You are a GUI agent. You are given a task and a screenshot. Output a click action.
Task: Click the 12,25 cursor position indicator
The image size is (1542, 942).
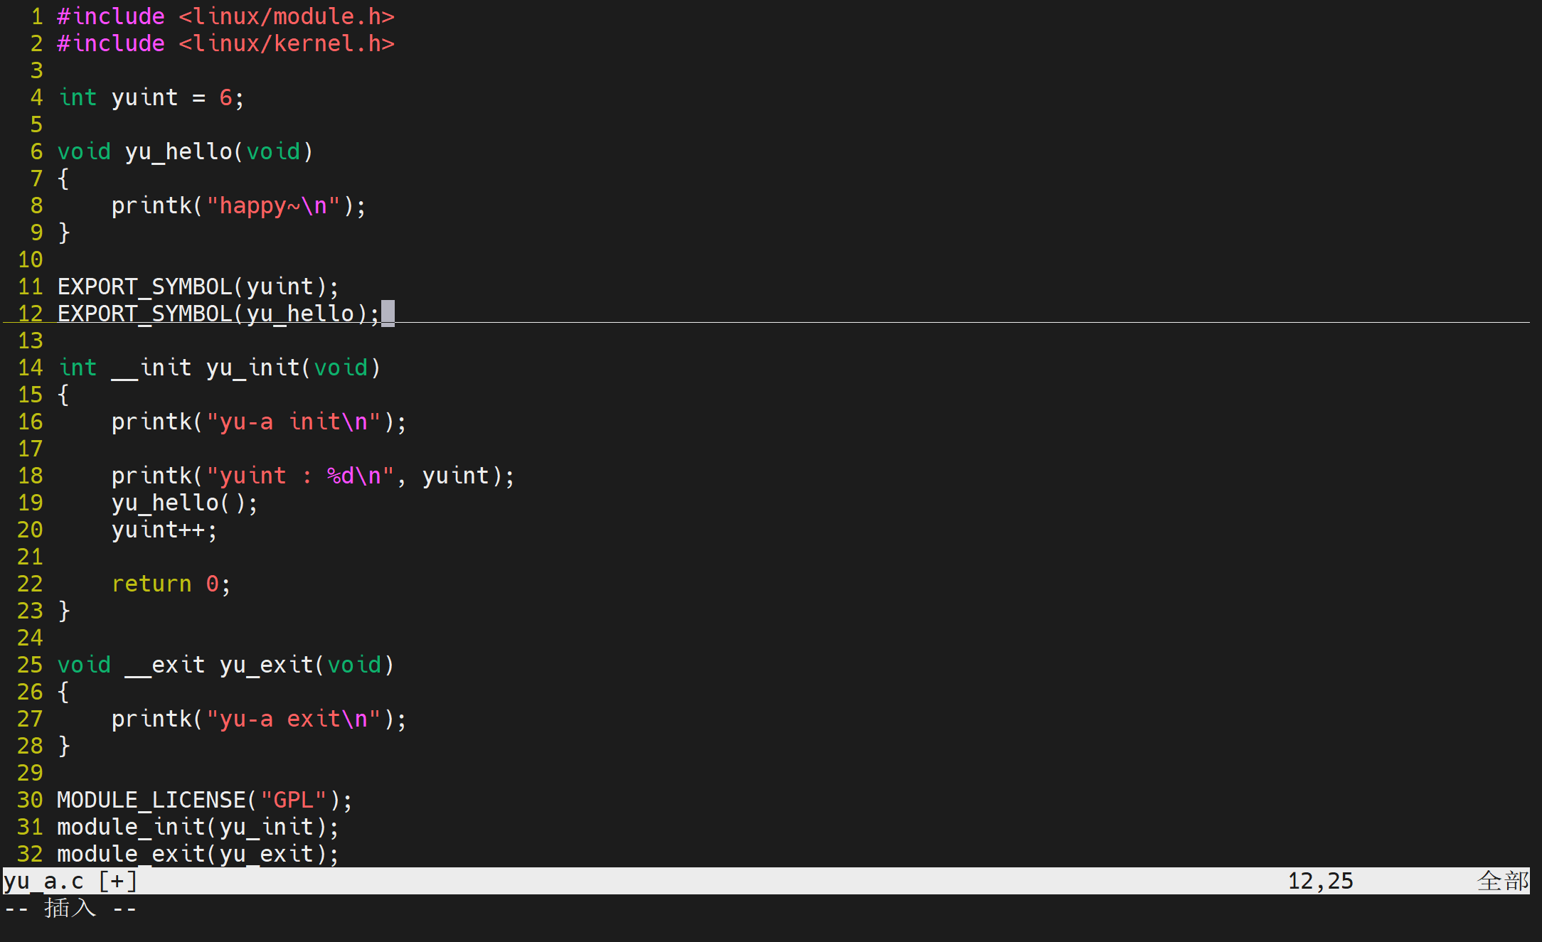pyautogui.click(x=1320, y=881)
